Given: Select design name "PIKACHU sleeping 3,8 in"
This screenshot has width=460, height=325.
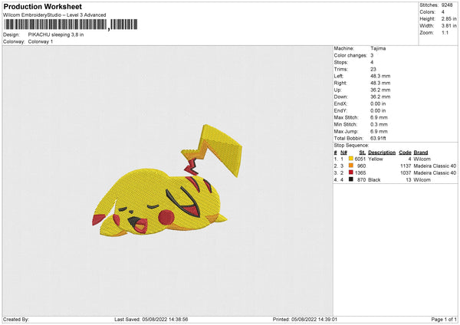Looking at the screenshot, I should coord(56,34).
